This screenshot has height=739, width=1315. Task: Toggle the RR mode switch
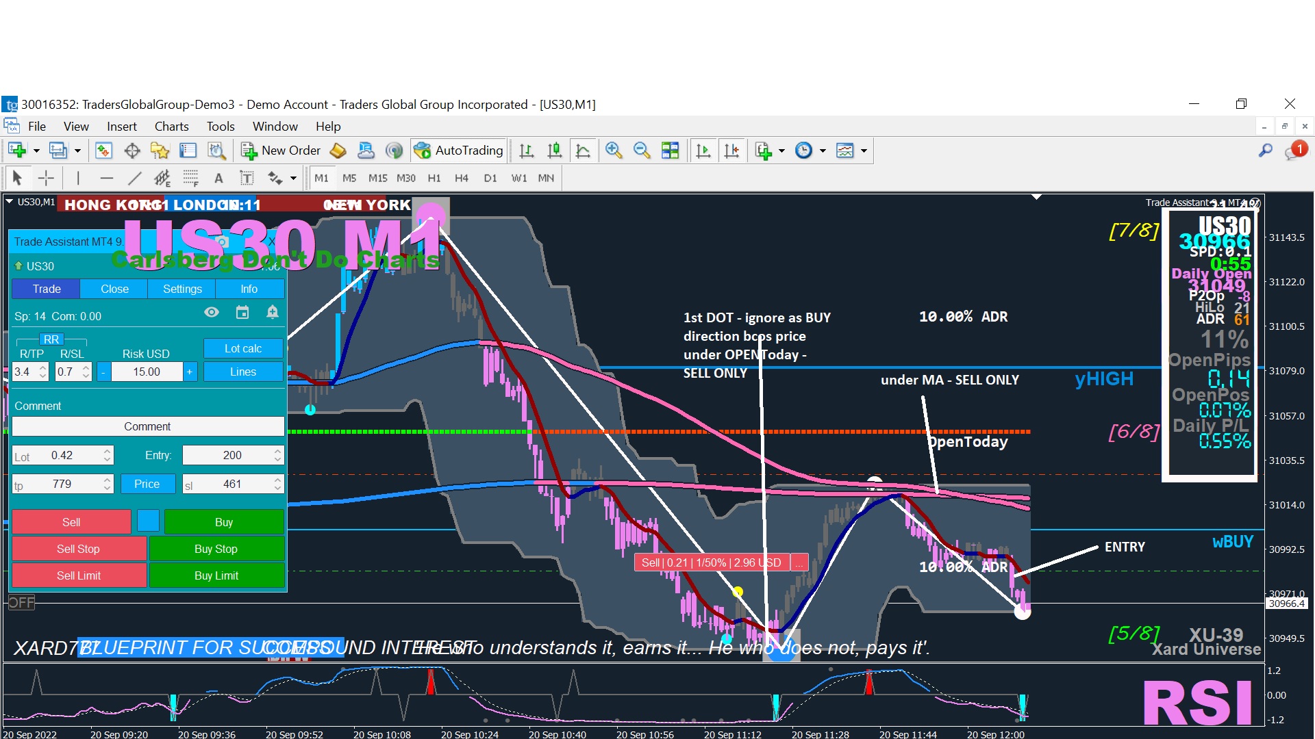pos(51,339)
